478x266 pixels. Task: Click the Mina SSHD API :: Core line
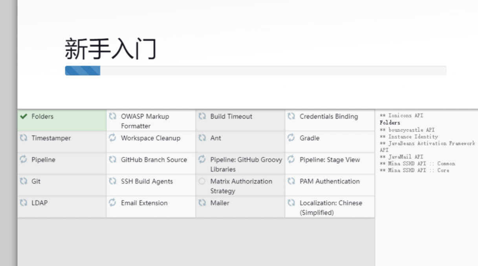[x=414, y=170]
